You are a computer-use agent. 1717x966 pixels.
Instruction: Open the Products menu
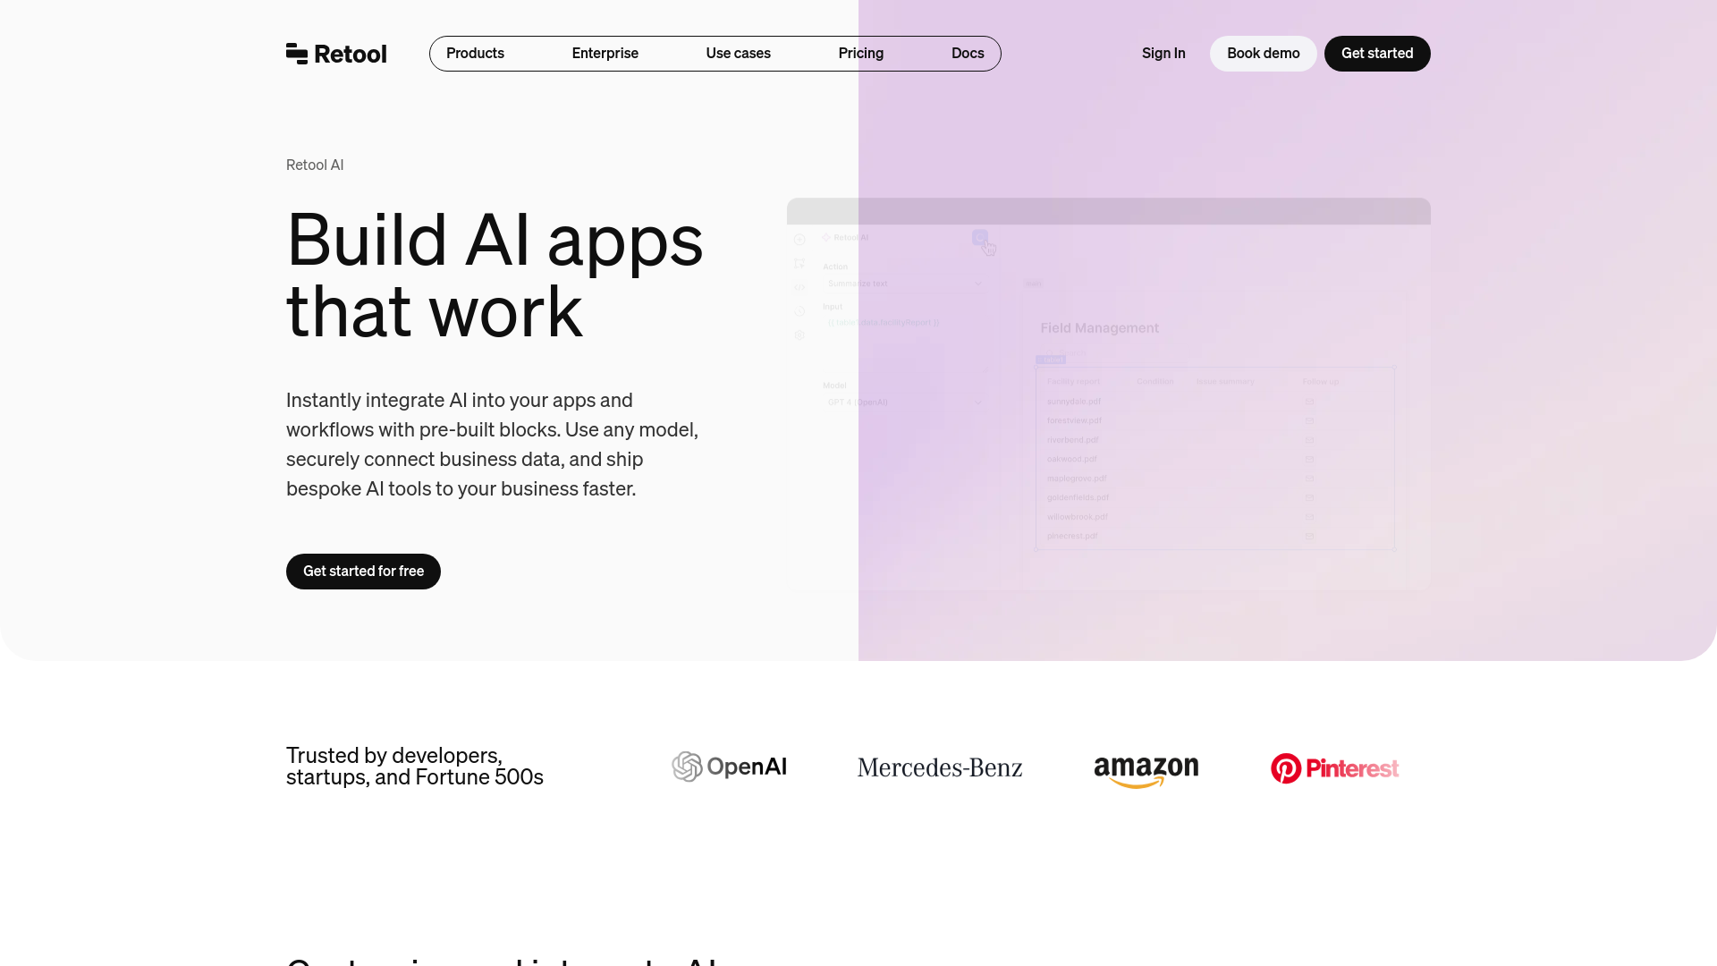click(x=475, y=54)
